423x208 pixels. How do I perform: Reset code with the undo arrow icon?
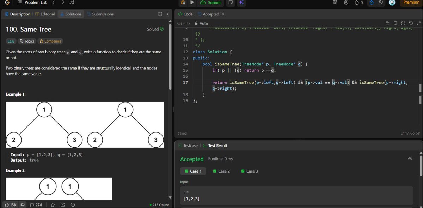pos(411,24)
